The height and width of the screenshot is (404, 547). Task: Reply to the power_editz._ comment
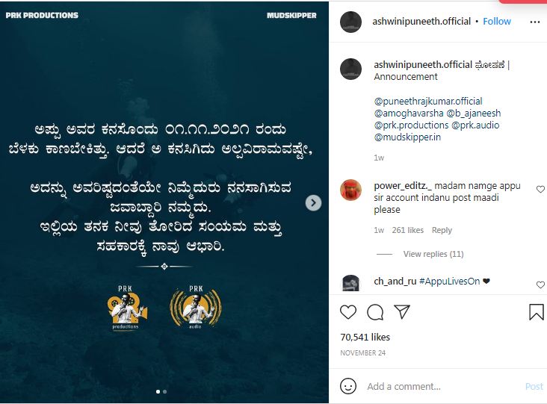coord(442,230)
